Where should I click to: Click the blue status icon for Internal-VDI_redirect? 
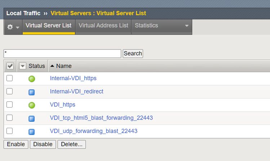[32, 92]
